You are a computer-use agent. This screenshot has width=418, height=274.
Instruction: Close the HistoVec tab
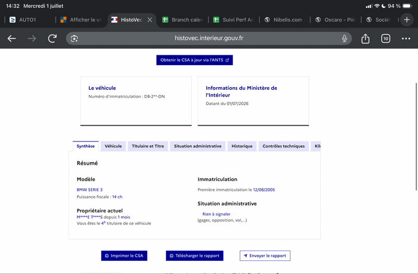150,20
